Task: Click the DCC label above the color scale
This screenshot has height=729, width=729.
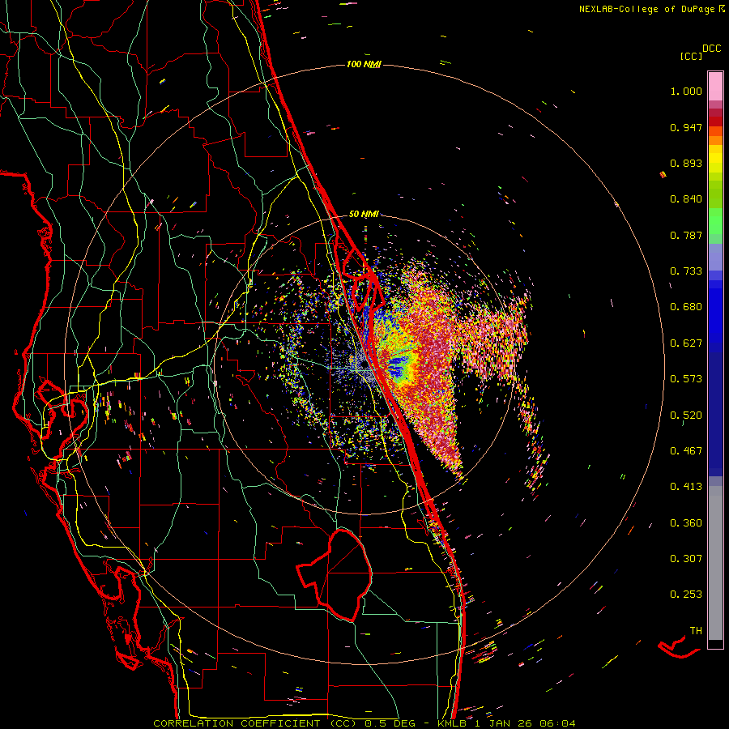Action: (x=711, y=49)
